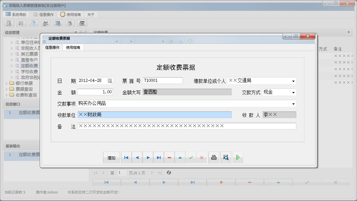This screenshot has height=201, width=357.
Task: Select the print preview search icon on main toolbar
Action: pyautogui.click(x=9, y=23)
